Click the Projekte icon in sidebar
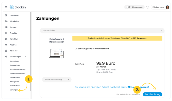172x101 pixels. 6,33
